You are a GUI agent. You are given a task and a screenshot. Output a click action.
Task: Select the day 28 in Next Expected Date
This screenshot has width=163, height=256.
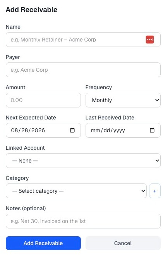tap(25, 130)
